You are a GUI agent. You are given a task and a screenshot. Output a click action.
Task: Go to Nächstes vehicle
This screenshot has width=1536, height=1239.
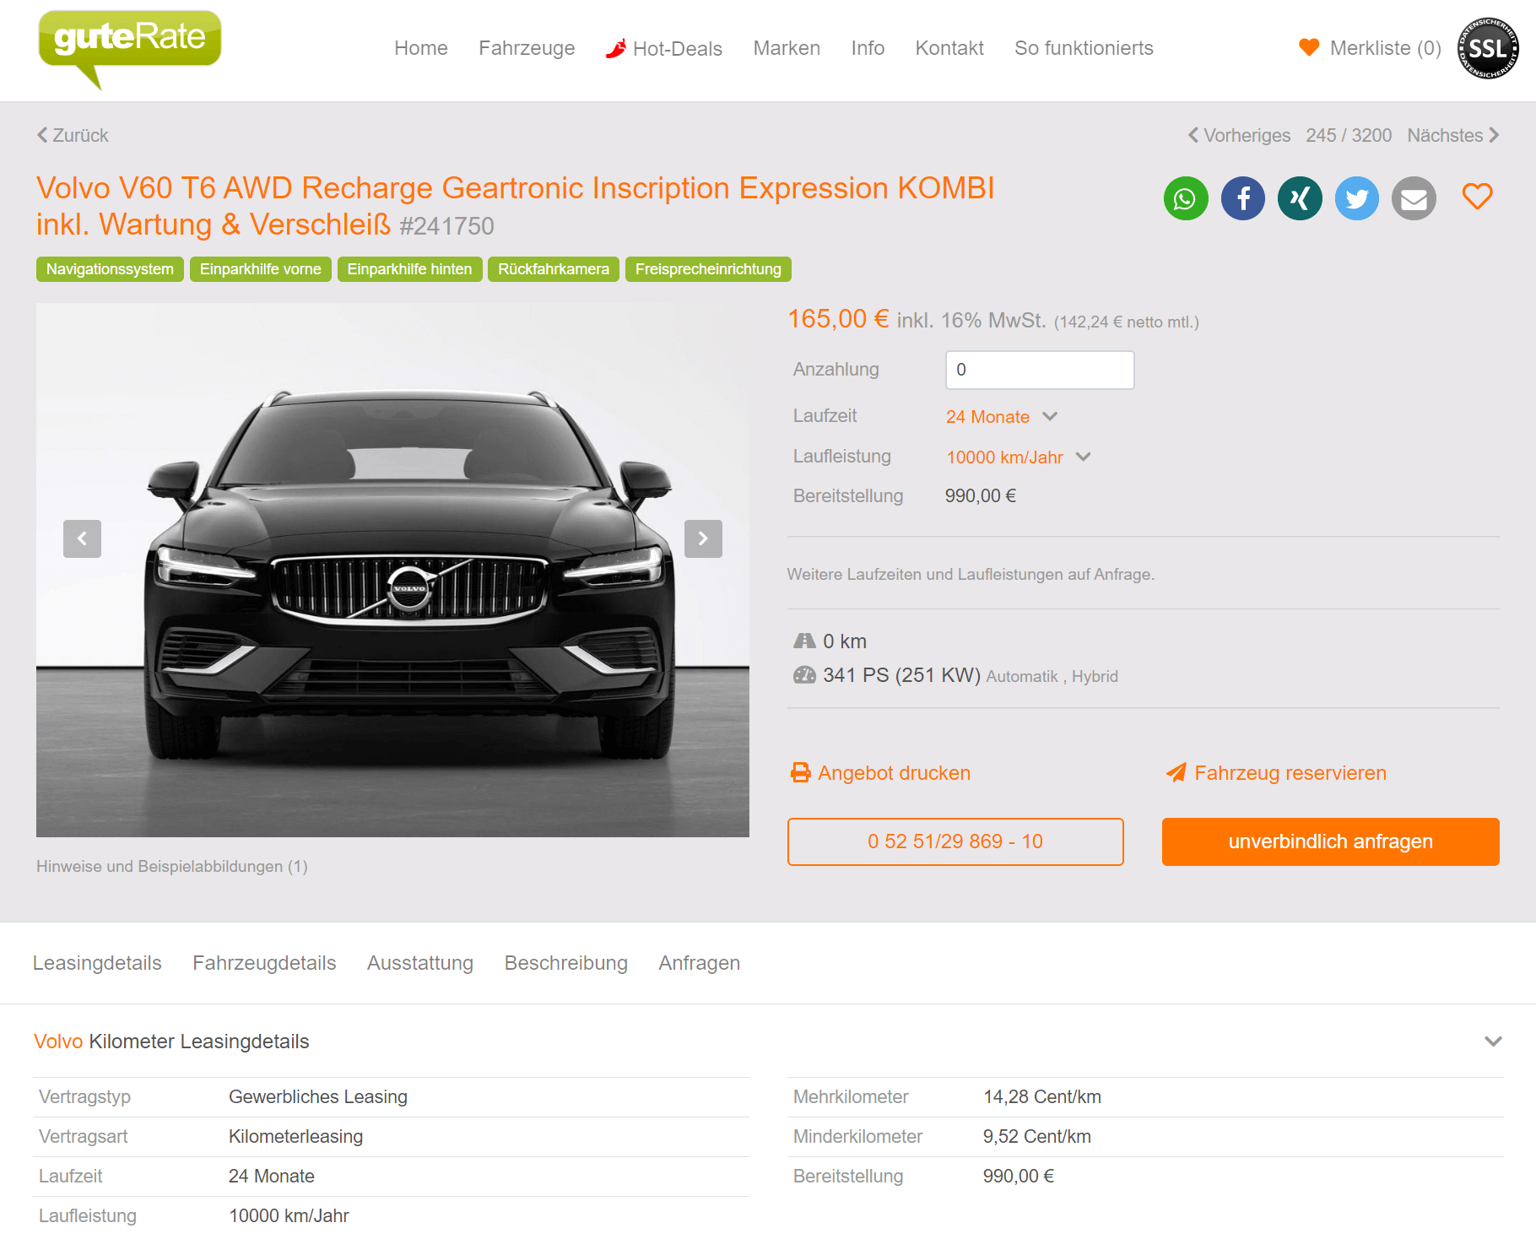[1453, 135]
